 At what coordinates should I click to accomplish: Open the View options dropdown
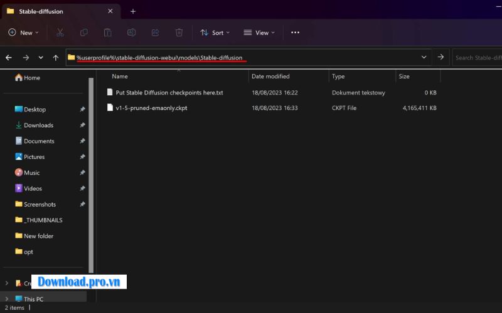pyautogui.click(x=259, y=33)
